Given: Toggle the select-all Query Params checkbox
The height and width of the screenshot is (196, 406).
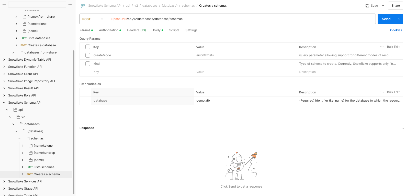Looking at the screenshot, I should click(x=88, y=47).
